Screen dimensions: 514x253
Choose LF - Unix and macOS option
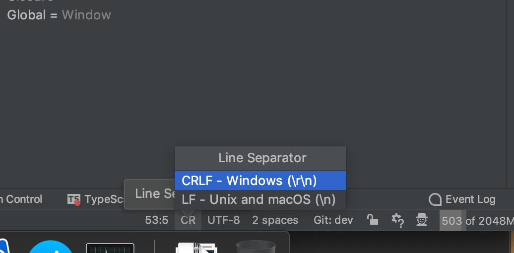point(258,200)
